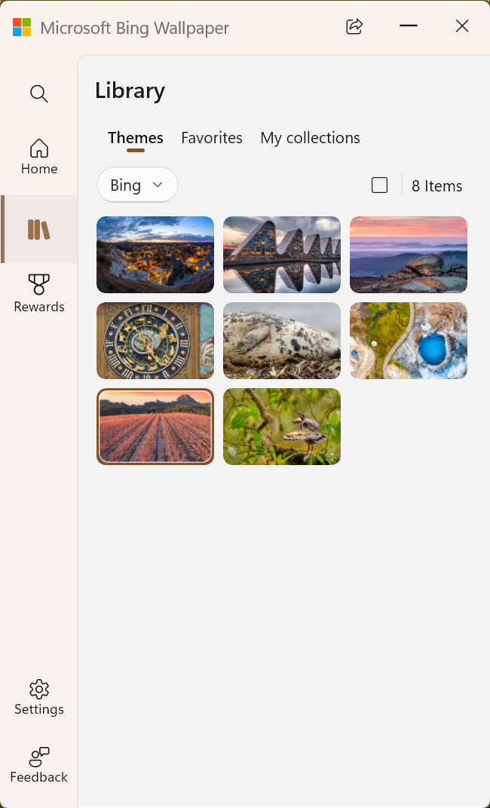Click the Library books icon

(38, 231)
